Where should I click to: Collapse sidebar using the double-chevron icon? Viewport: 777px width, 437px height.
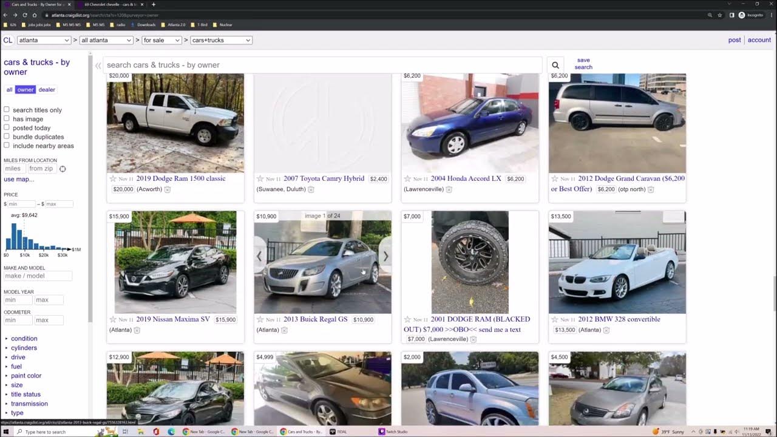98,66
